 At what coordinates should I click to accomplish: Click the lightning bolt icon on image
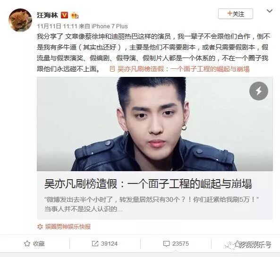[x=259, y=91]
